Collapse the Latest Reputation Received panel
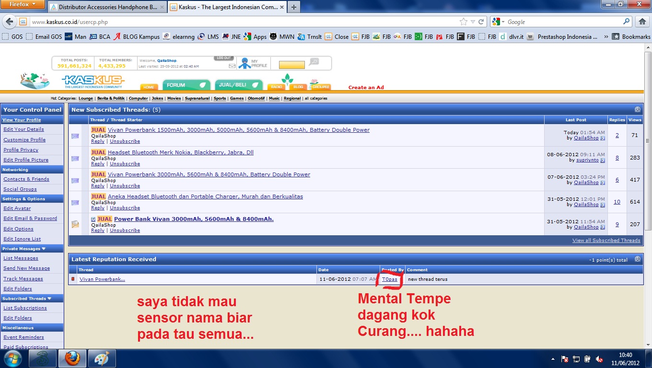The width and height of the screenshot is (652, 368). (x=637, y=259)
